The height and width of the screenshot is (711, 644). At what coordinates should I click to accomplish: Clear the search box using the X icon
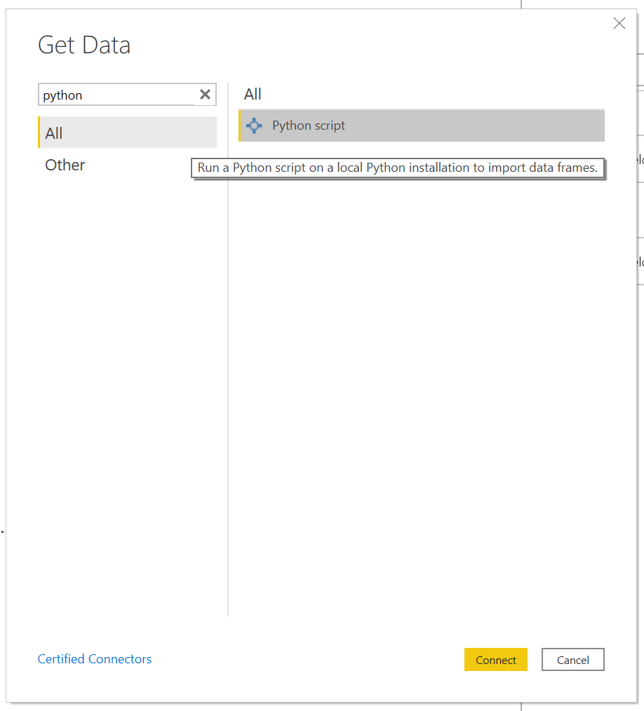[x=205, y=95]
